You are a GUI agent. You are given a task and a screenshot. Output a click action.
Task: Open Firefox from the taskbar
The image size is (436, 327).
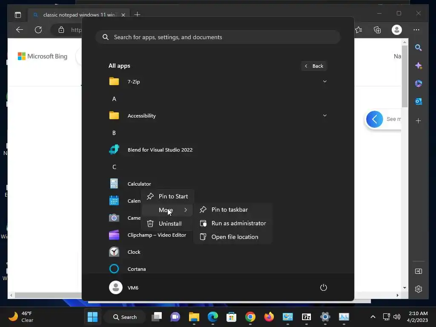click(269, 317)
